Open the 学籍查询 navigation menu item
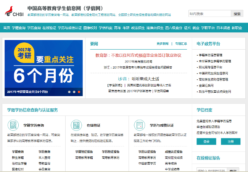Viewport: 248px width, 172px height. coord(18,28)
